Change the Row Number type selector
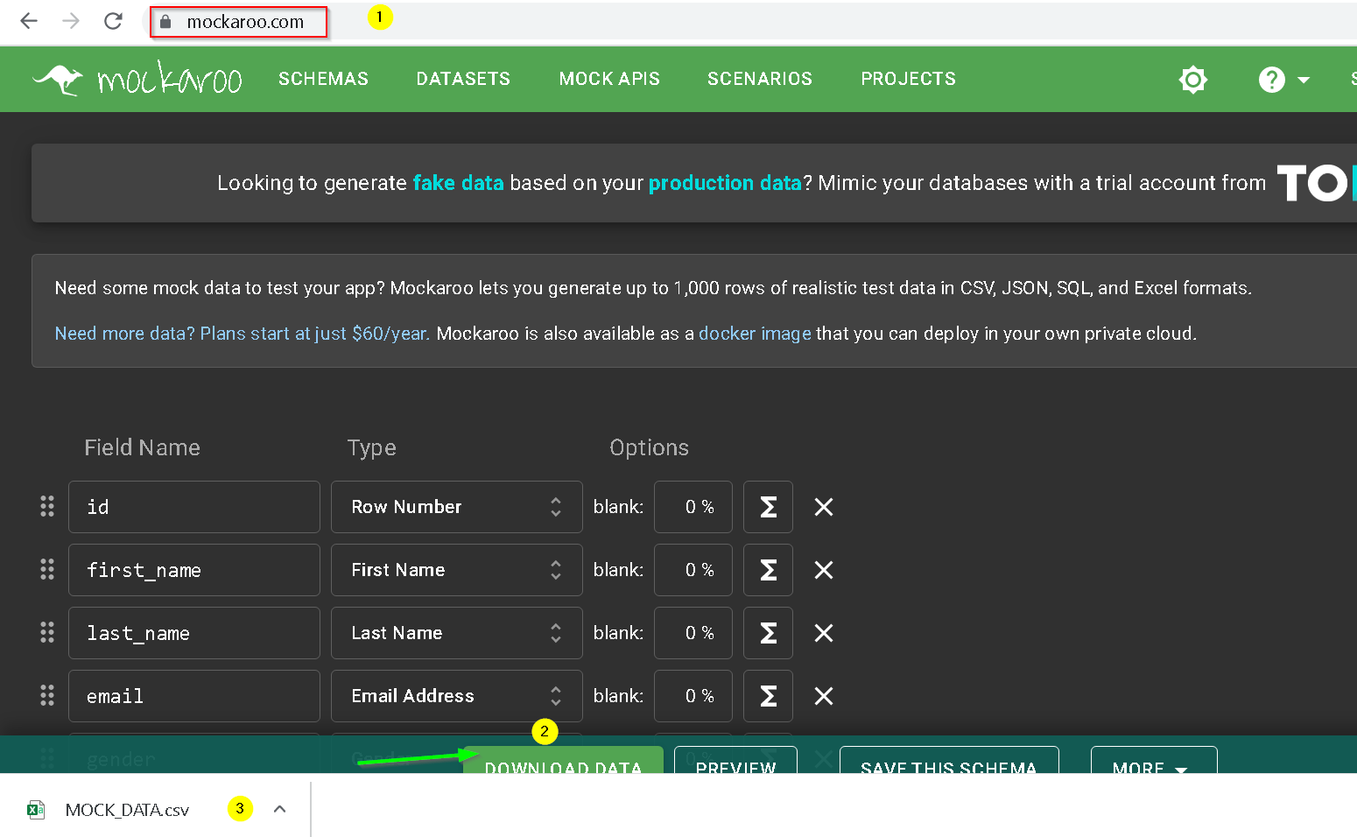The image size is (1357, 837). click(457, 507)
